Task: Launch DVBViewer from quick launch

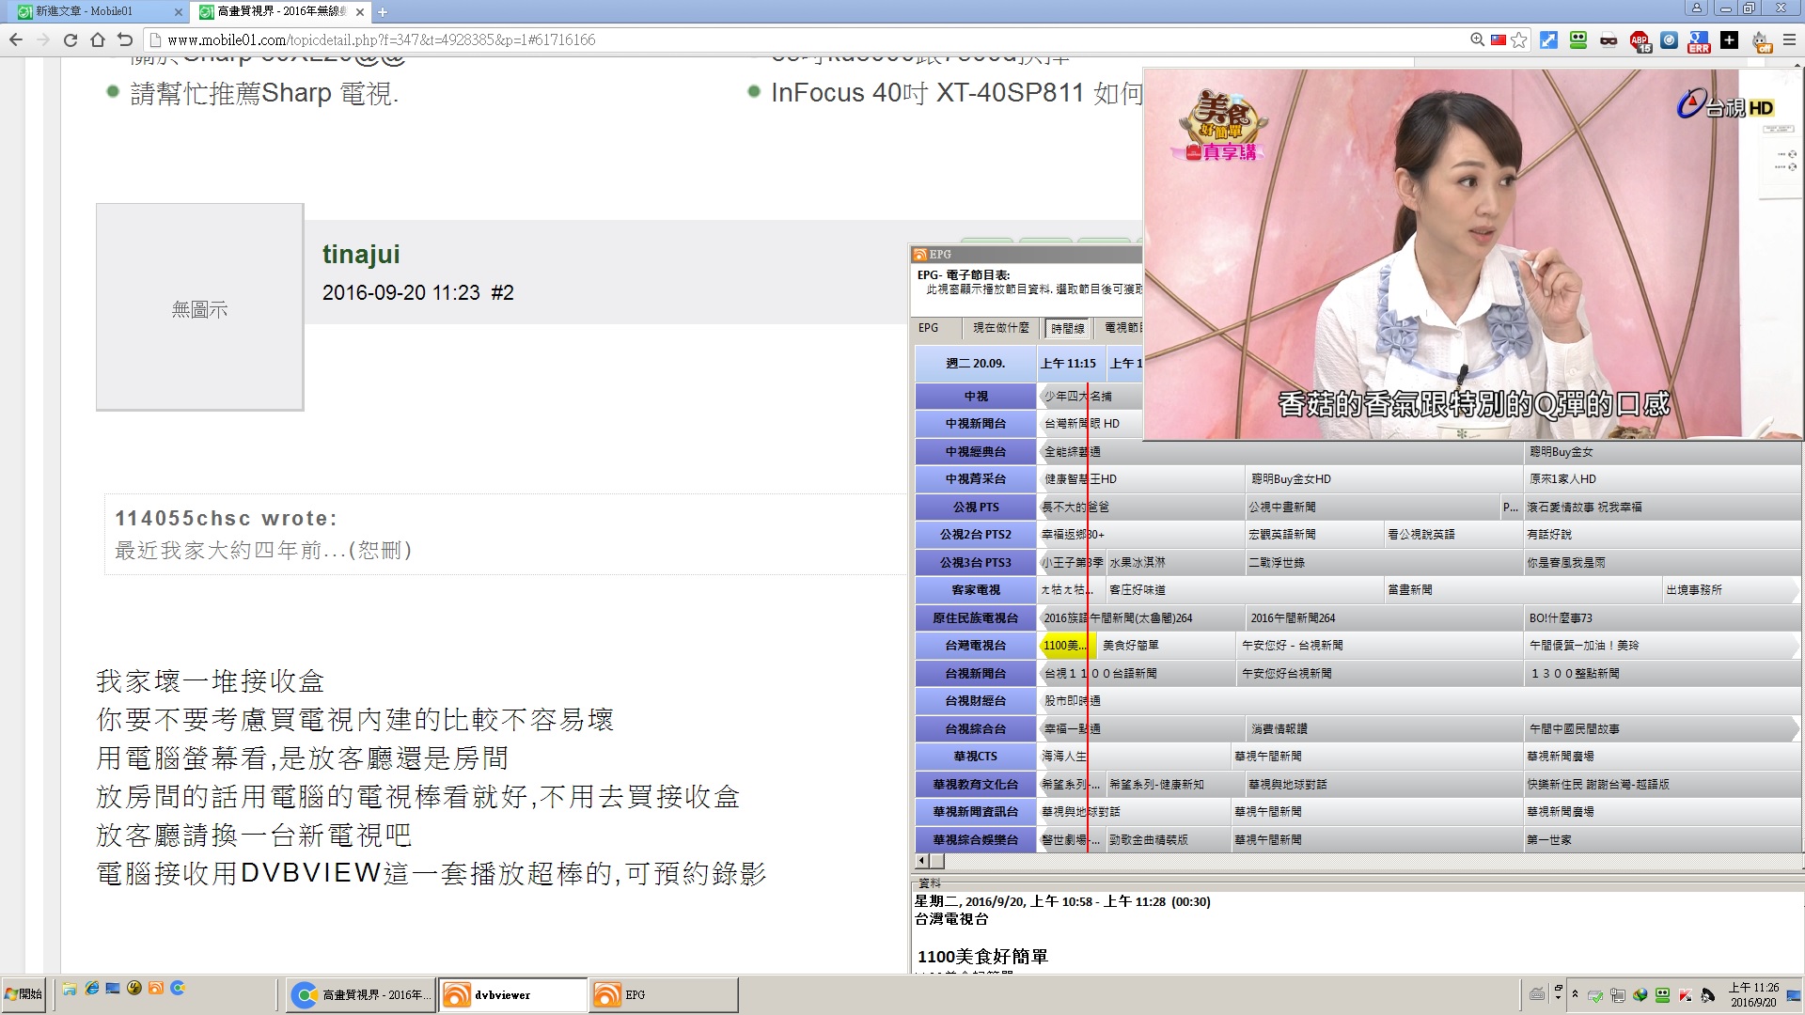Action: coord(156,989)
